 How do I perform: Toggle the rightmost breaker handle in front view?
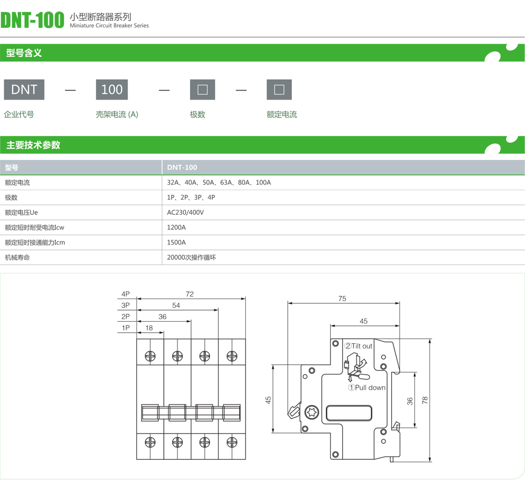point(232,412)
